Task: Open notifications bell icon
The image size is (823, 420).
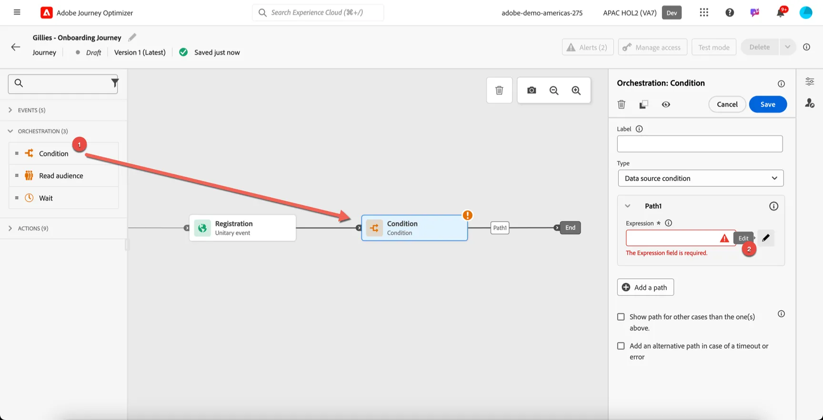Action: [781, 12]
